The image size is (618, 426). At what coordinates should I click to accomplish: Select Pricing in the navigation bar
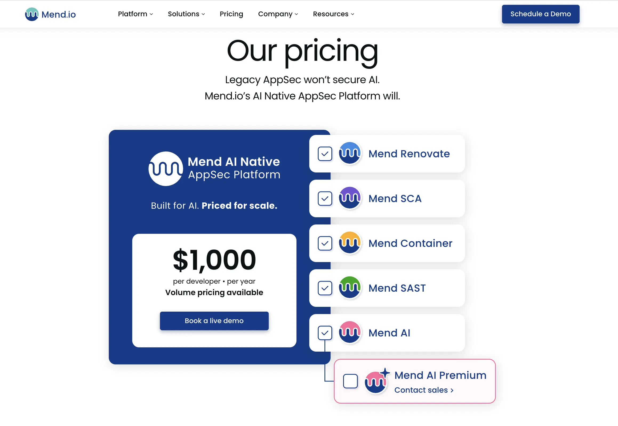click(231, 14)
